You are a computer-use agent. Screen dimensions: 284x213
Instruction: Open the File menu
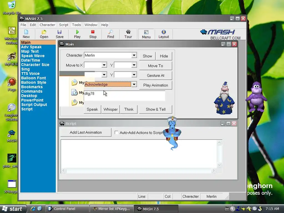pyautogui.click(x=23, y=25)
